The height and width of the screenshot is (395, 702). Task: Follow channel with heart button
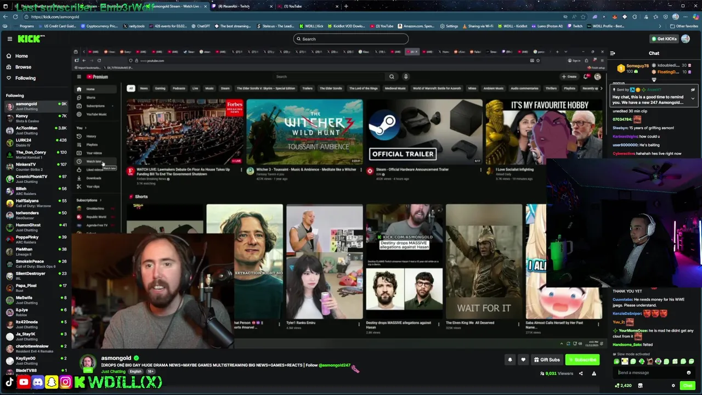pyautogui.click(x=523, y=360)
